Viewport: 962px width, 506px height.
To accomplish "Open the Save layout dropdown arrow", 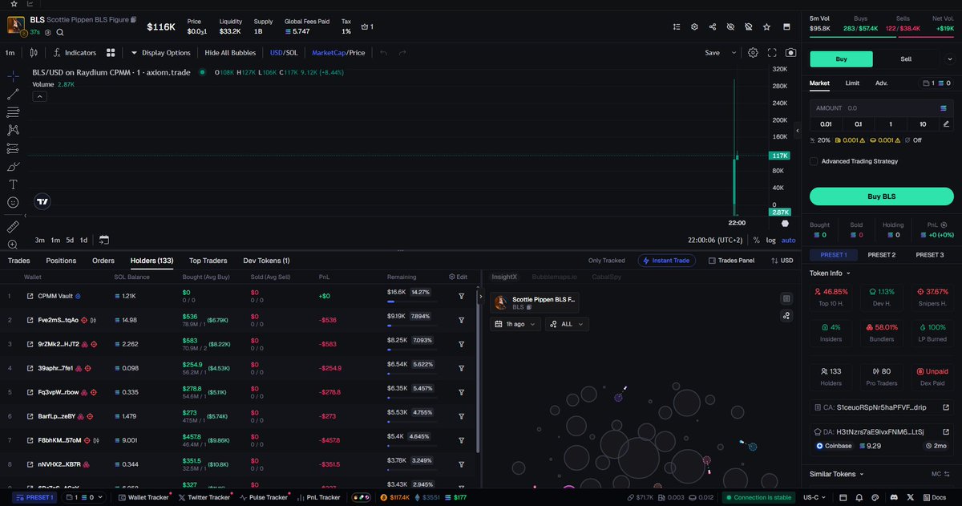I will tap(734, 53).
